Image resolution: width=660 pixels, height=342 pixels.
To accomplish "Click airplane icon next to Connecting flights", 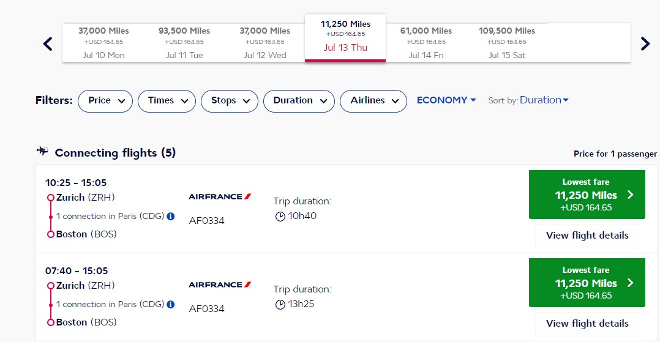I will coord(42,151).
